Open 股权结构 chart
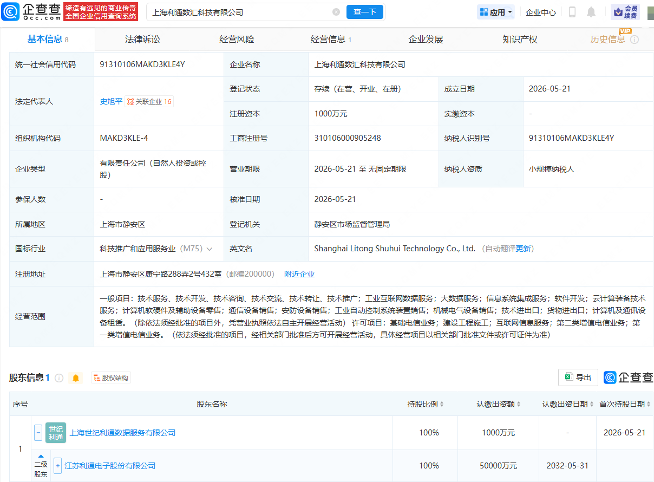This screenshot has height=482, width=654. pos(110,378)
